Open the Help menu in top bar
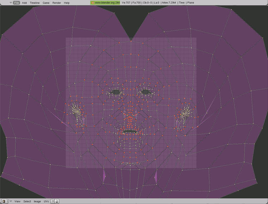 pos(67,2)
